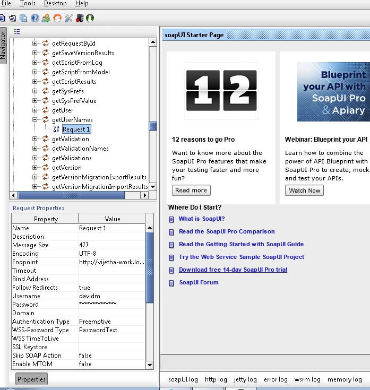This screenshot has height=390, width=370.
Task: Open Read the SoapUI Pro Comparison link
Action: (227, 231)
